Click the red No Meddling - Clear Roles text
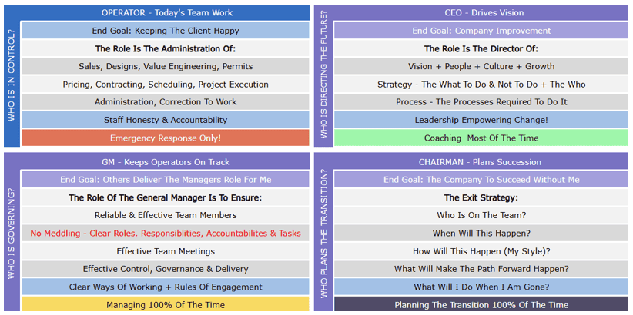 point(166,234)
